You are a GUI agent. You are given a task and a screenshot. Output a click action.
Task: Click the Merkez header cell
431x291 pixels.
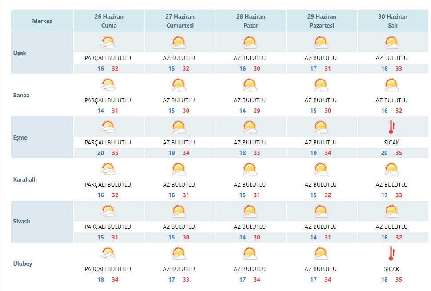(42, 21)
